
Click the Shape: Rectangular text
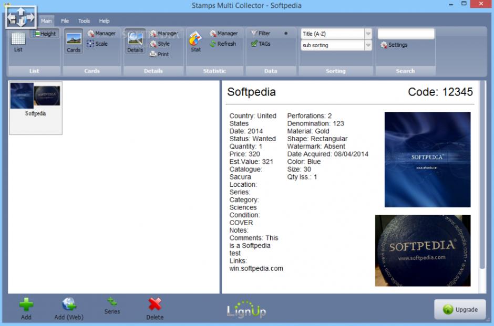point(317,139)
